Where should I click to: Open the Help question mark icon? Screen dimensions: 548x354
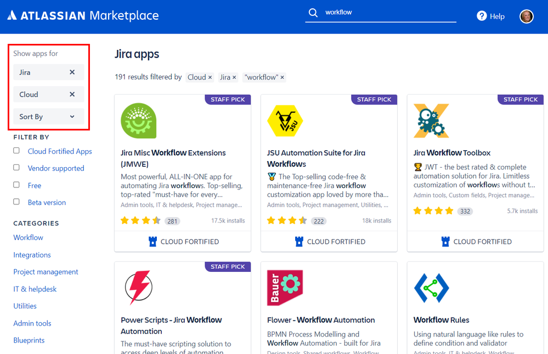click(482, 16)
